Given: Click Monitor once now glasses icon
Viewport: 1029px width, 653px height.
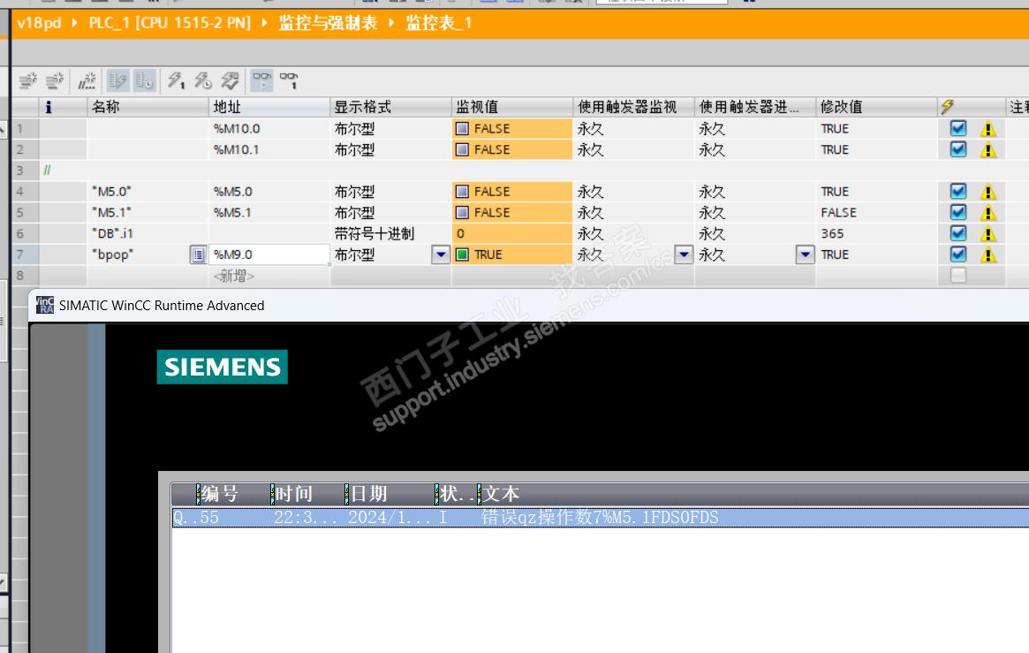Looking at the screenshot, I should pos(289,80).
